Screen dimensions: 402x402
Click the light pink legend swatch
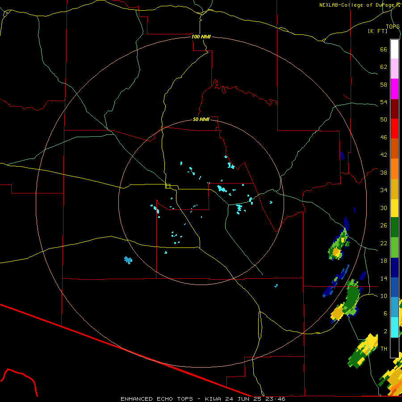click(x=394, y=69)
